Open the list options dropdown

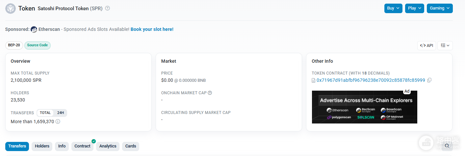coord(445,46)
